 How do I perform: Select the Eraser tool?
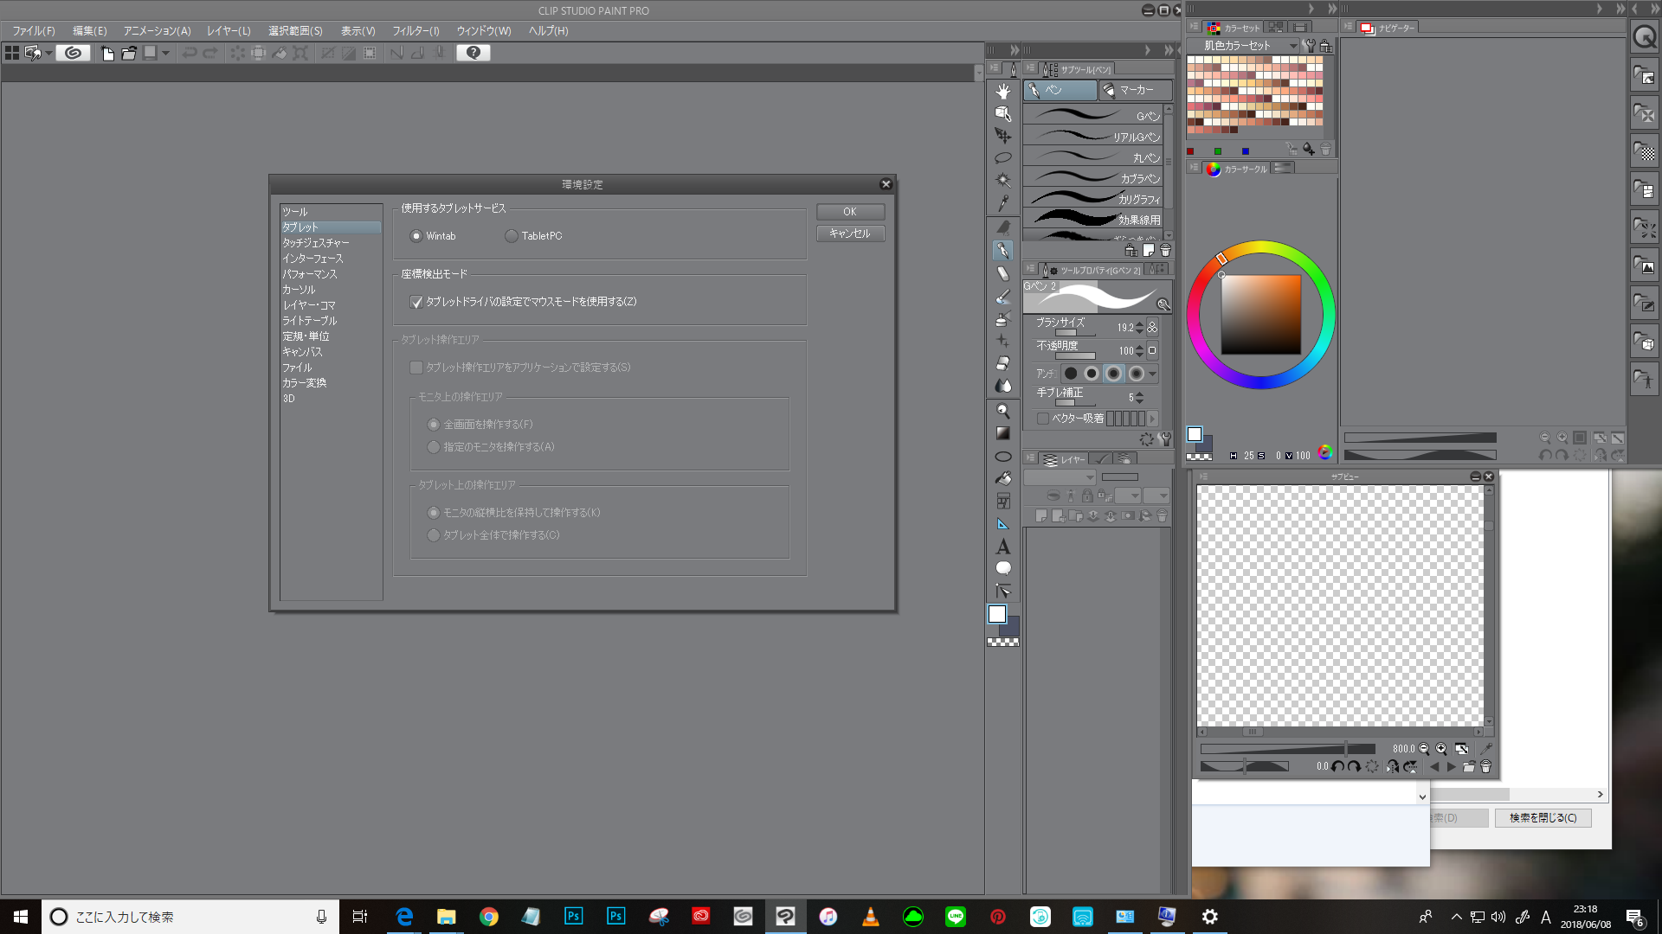pyautogui.click(x=1002, y=363)
